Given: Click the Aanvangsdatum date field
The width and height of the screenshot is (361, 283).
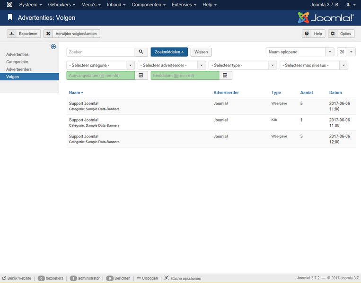Looking at the screenshot, I should pos(101,76).
